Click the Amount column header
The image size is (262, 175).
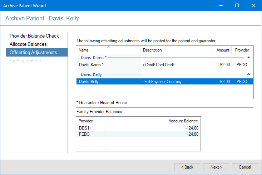(222, 50)
